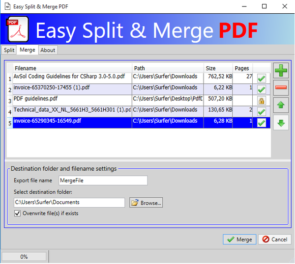Viewport: 295px width, 264px height.
Task: Click the padlock icon on PDF guidelines.pdf row
Action: tap(262, 101)
